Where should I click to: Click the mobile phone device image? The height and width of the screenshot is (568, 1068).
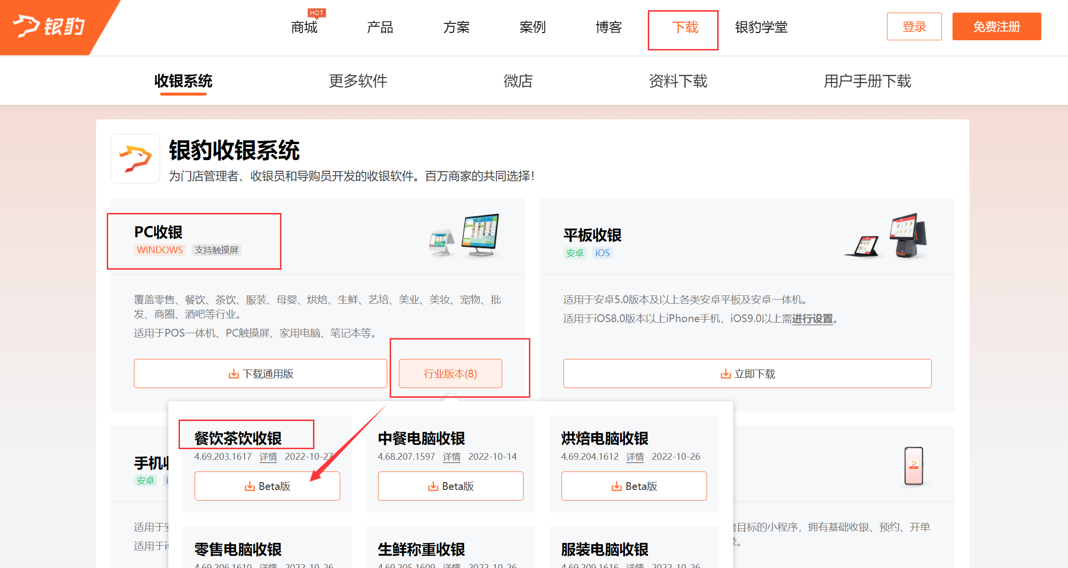point(914,466)
